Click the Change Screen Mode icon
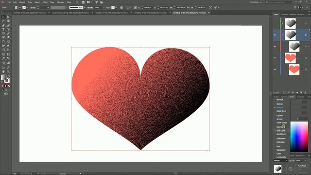 5,94
